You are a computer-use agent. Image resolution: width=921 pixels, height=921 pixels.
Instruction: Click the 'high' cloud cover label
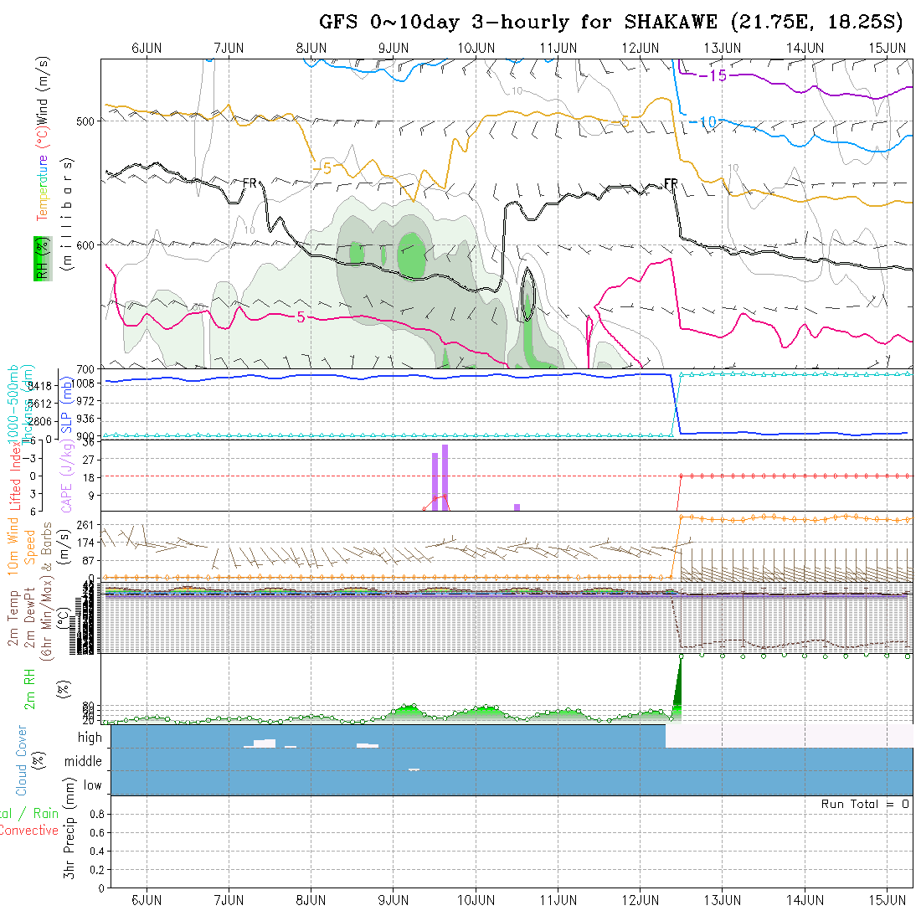point(90,738)
